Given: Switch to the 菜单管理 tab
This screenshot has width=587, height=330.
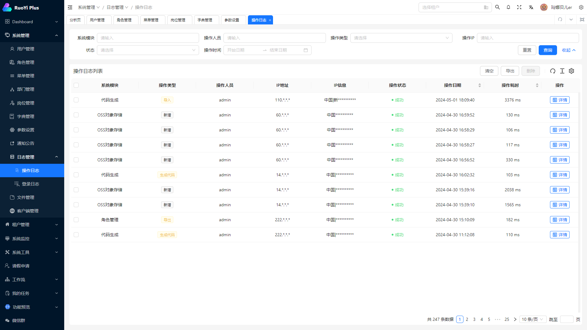Looking at the screenshot, I should tap(153, 20).
